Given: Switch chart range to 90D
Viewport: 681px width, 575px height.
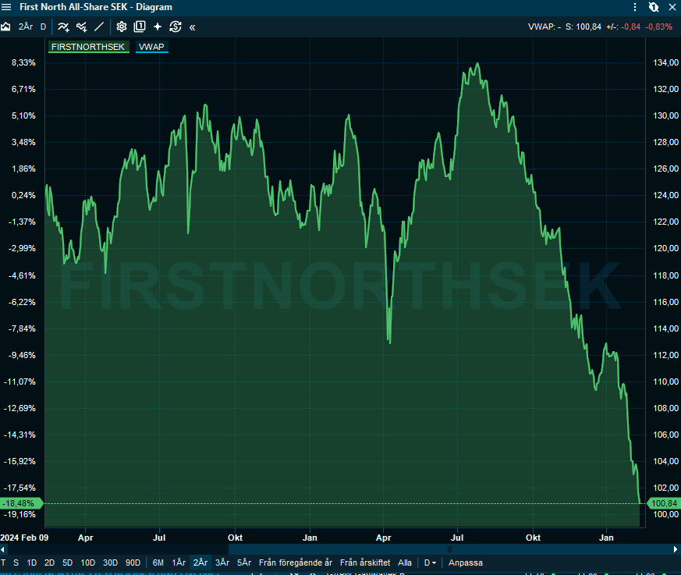Looking at the screenshot, I should pos(133,563).
